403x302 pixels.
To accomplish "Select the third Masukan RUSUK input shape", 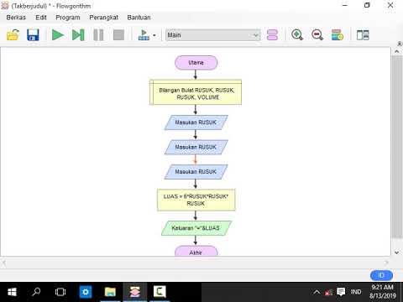I will [196, 172].
